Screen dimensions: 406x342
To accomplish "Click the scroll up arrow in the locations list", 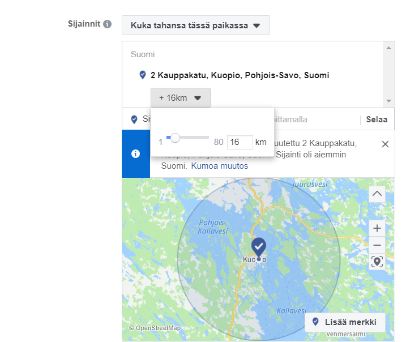I will pos(388,48).
